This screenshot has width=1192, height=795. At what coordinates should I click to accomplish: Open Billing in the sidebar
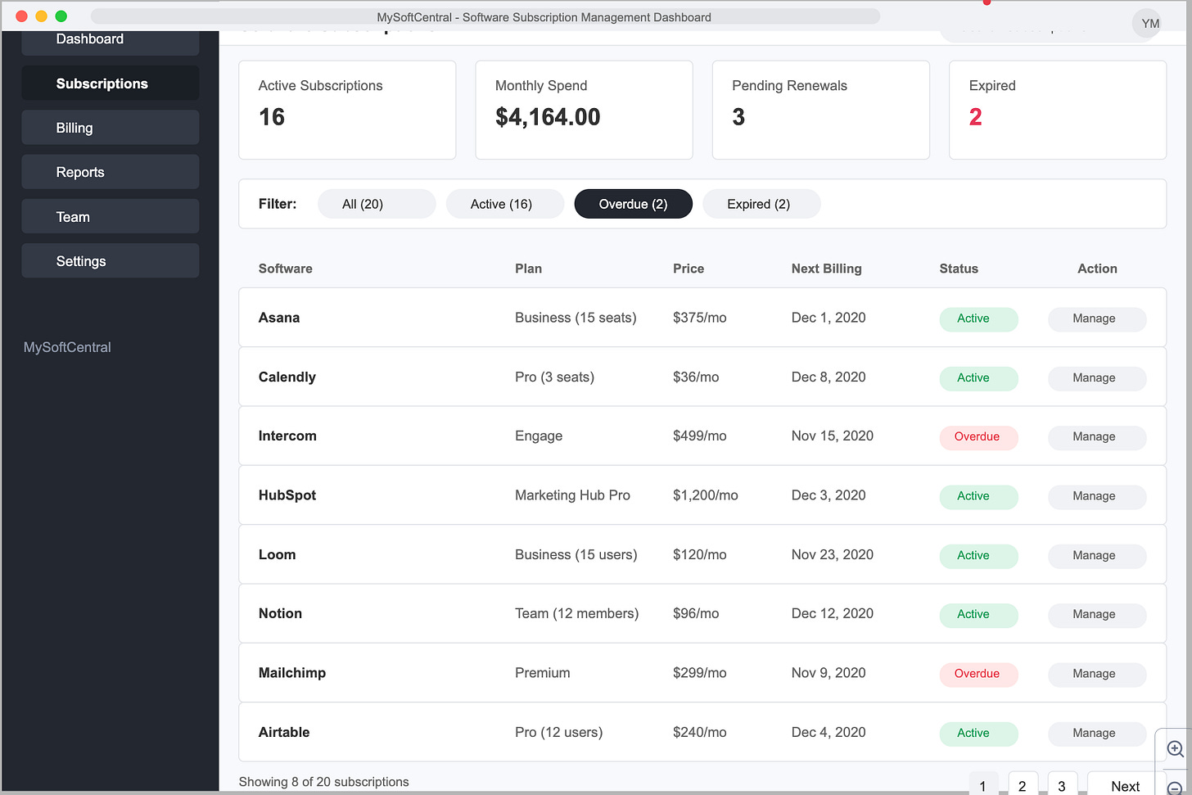tap(111, 128)
